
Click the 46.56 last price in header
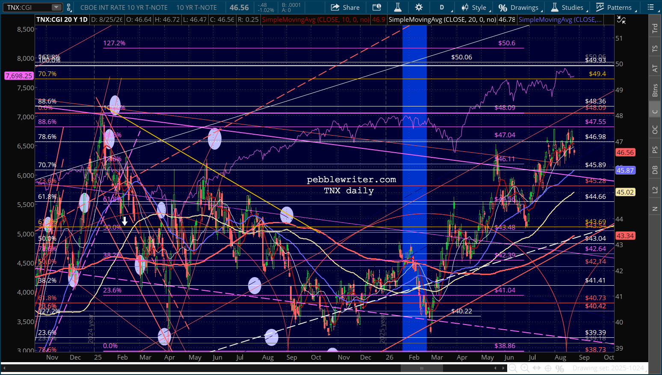click(x=239, y=7)
